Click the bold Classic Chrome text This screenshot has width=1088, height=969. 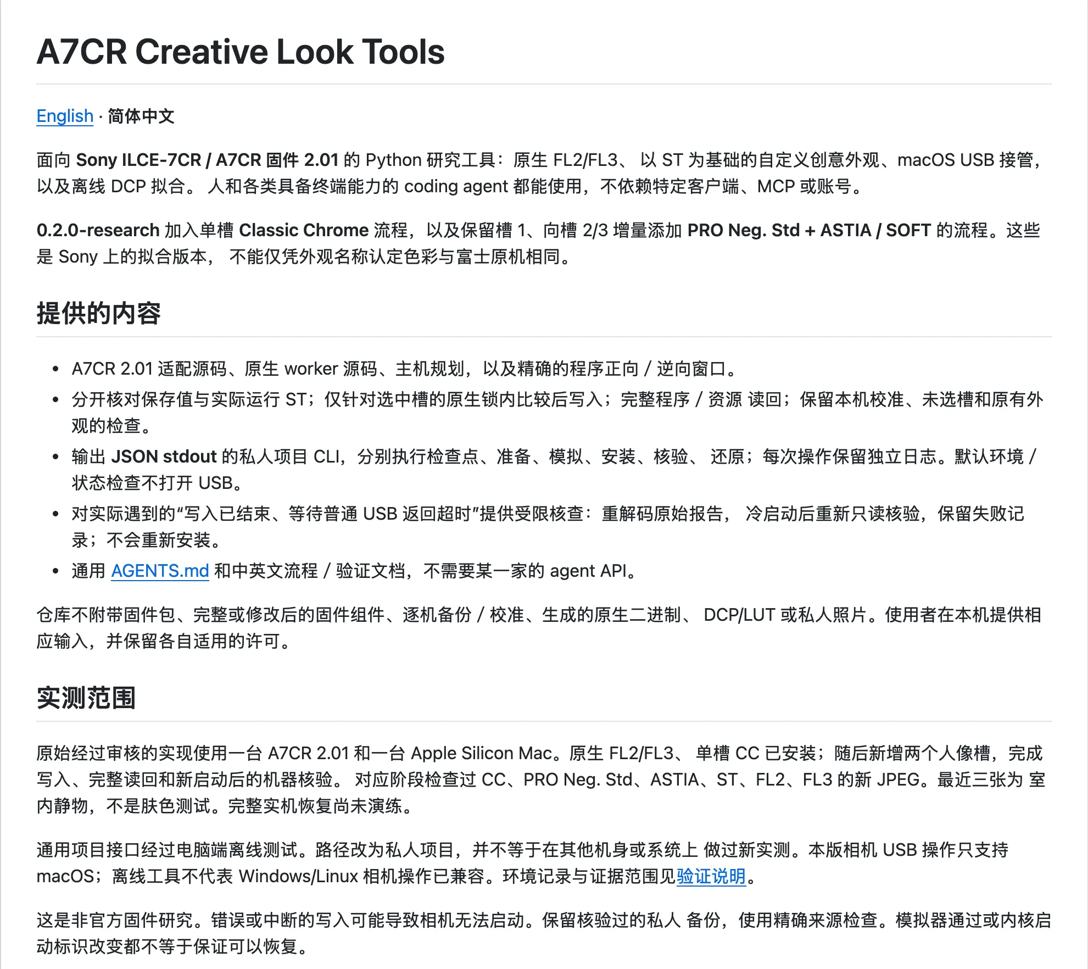[304, 230]
